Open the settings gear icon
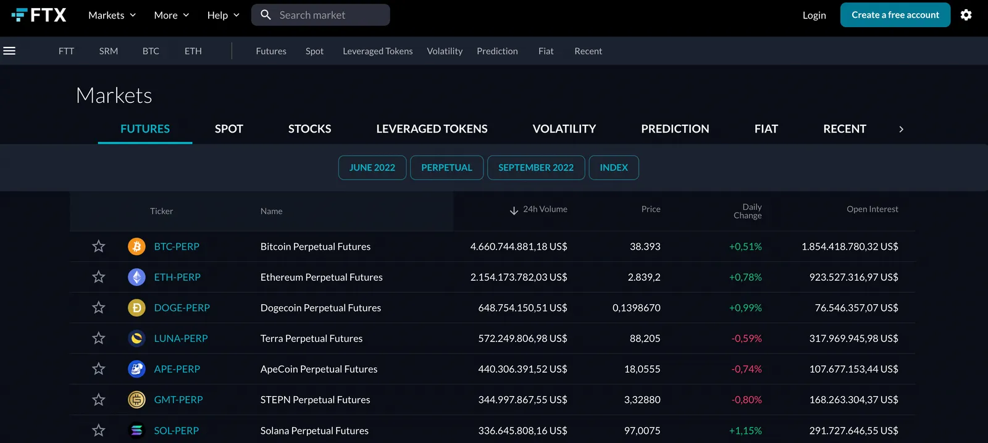988x443 pixels. click(966, 15)
